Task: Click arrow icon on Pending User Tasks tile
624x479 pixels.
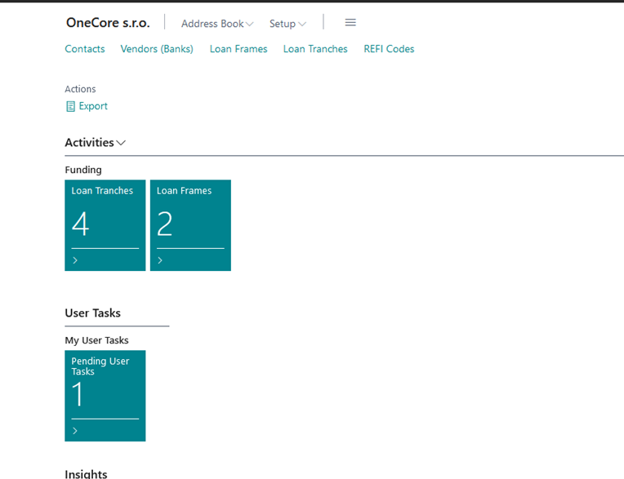Action: [75, 431]
